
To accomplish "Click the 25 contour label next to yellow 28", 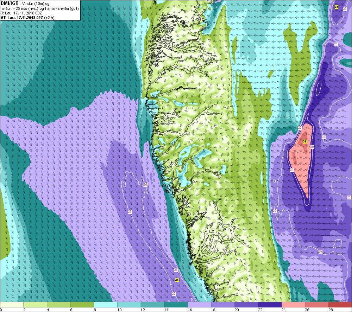I will [x=345, y=8].
